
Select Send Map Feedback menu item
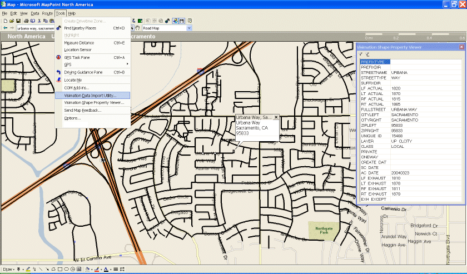point(93,110)
